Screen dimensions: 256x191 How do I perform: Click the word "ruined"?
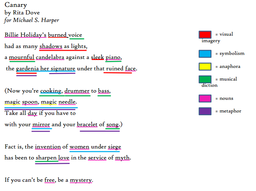pyautogui.click(x=115, y=69)
